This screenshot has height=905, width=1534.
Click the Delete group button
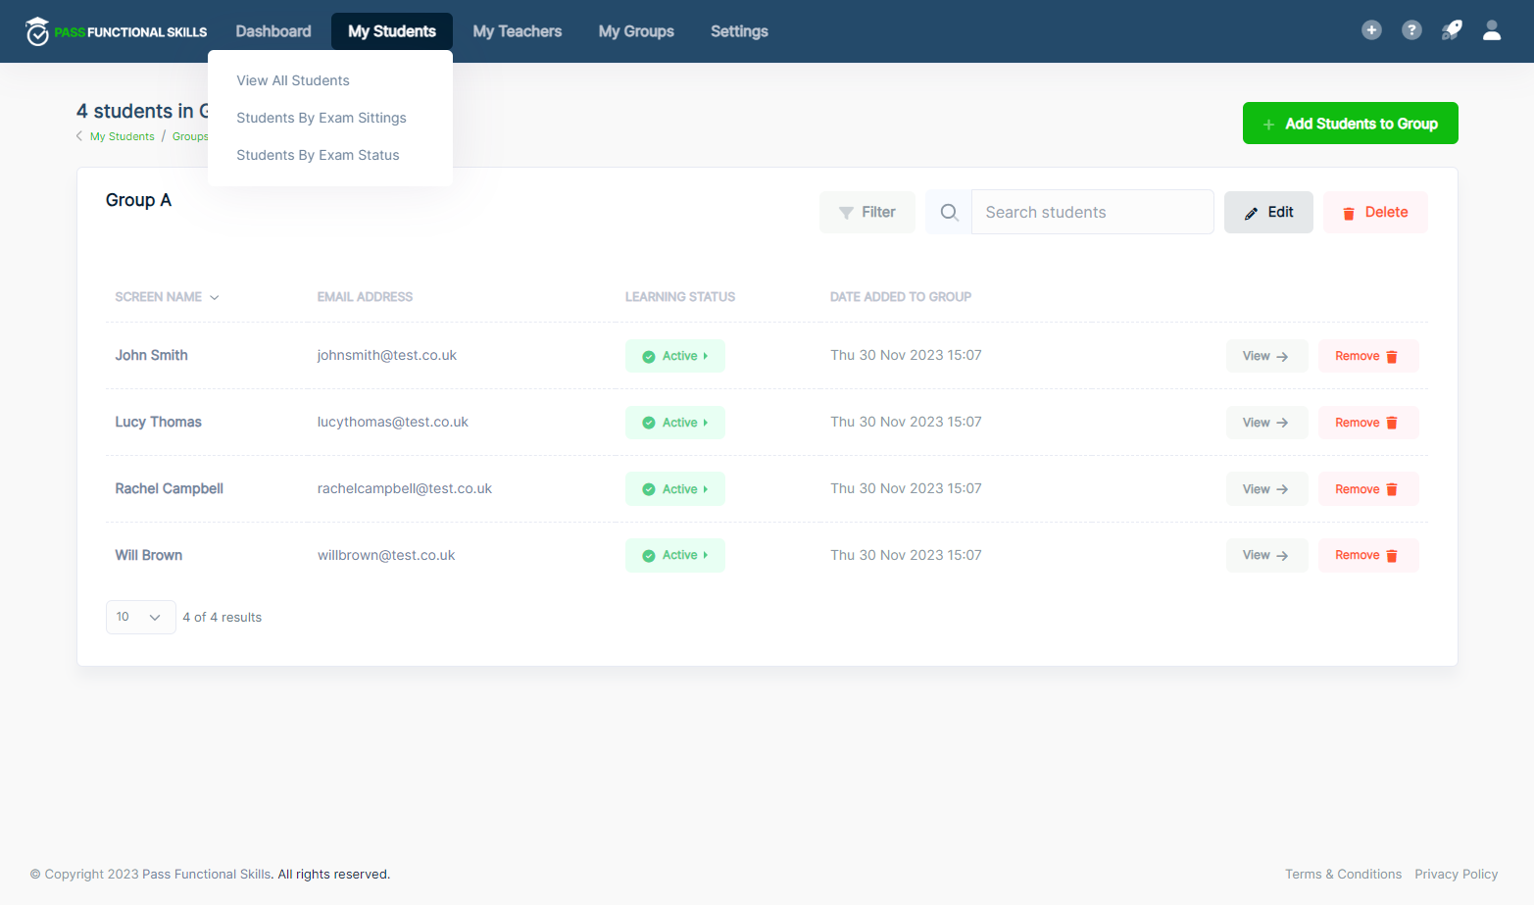point(1375,212)
